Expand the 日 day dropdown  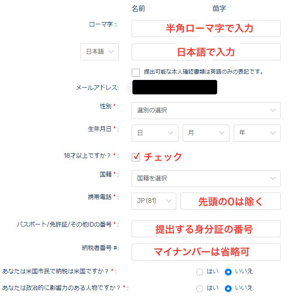click(x=155, y=133)
